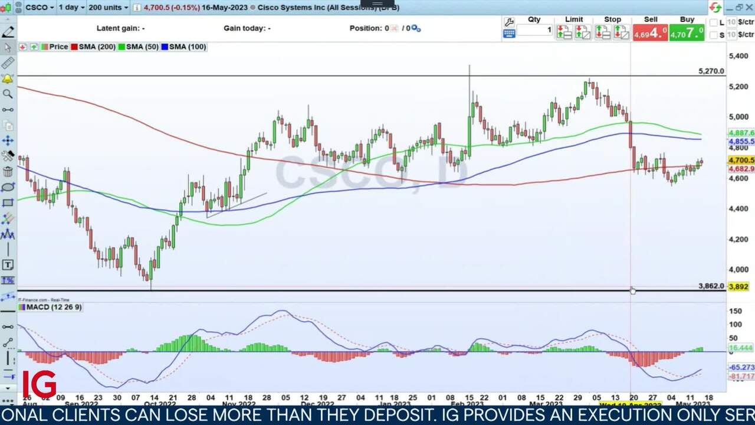The image size is (755, 425).
Task: Click the 4,887.6 SMA value label
Action: coord(741,133)
